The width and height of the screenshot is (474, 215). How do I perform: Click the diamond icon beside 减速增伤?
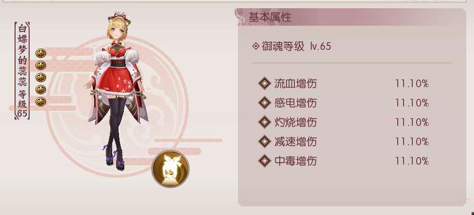click(x=265, y=141)
